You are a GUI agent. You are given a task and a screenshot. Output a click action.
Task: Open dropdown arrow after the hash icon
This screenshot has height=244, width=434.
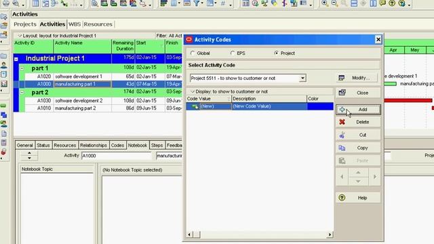pyautogui.click(x=231, y=5)
